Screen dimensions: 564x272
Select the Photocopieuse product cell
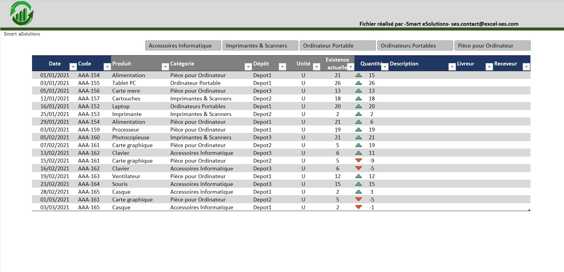click(131, 137)
